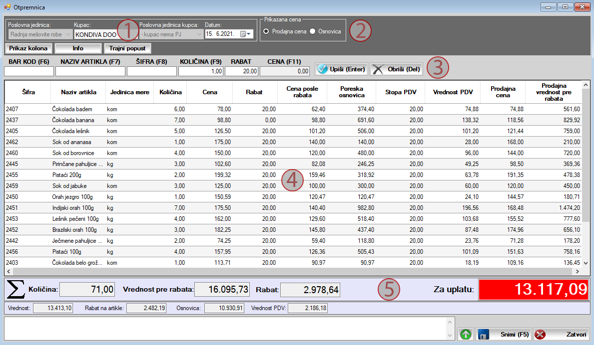Click the notes text area at bottom
The image size is (594, 345).
click(x=225, y=329)
